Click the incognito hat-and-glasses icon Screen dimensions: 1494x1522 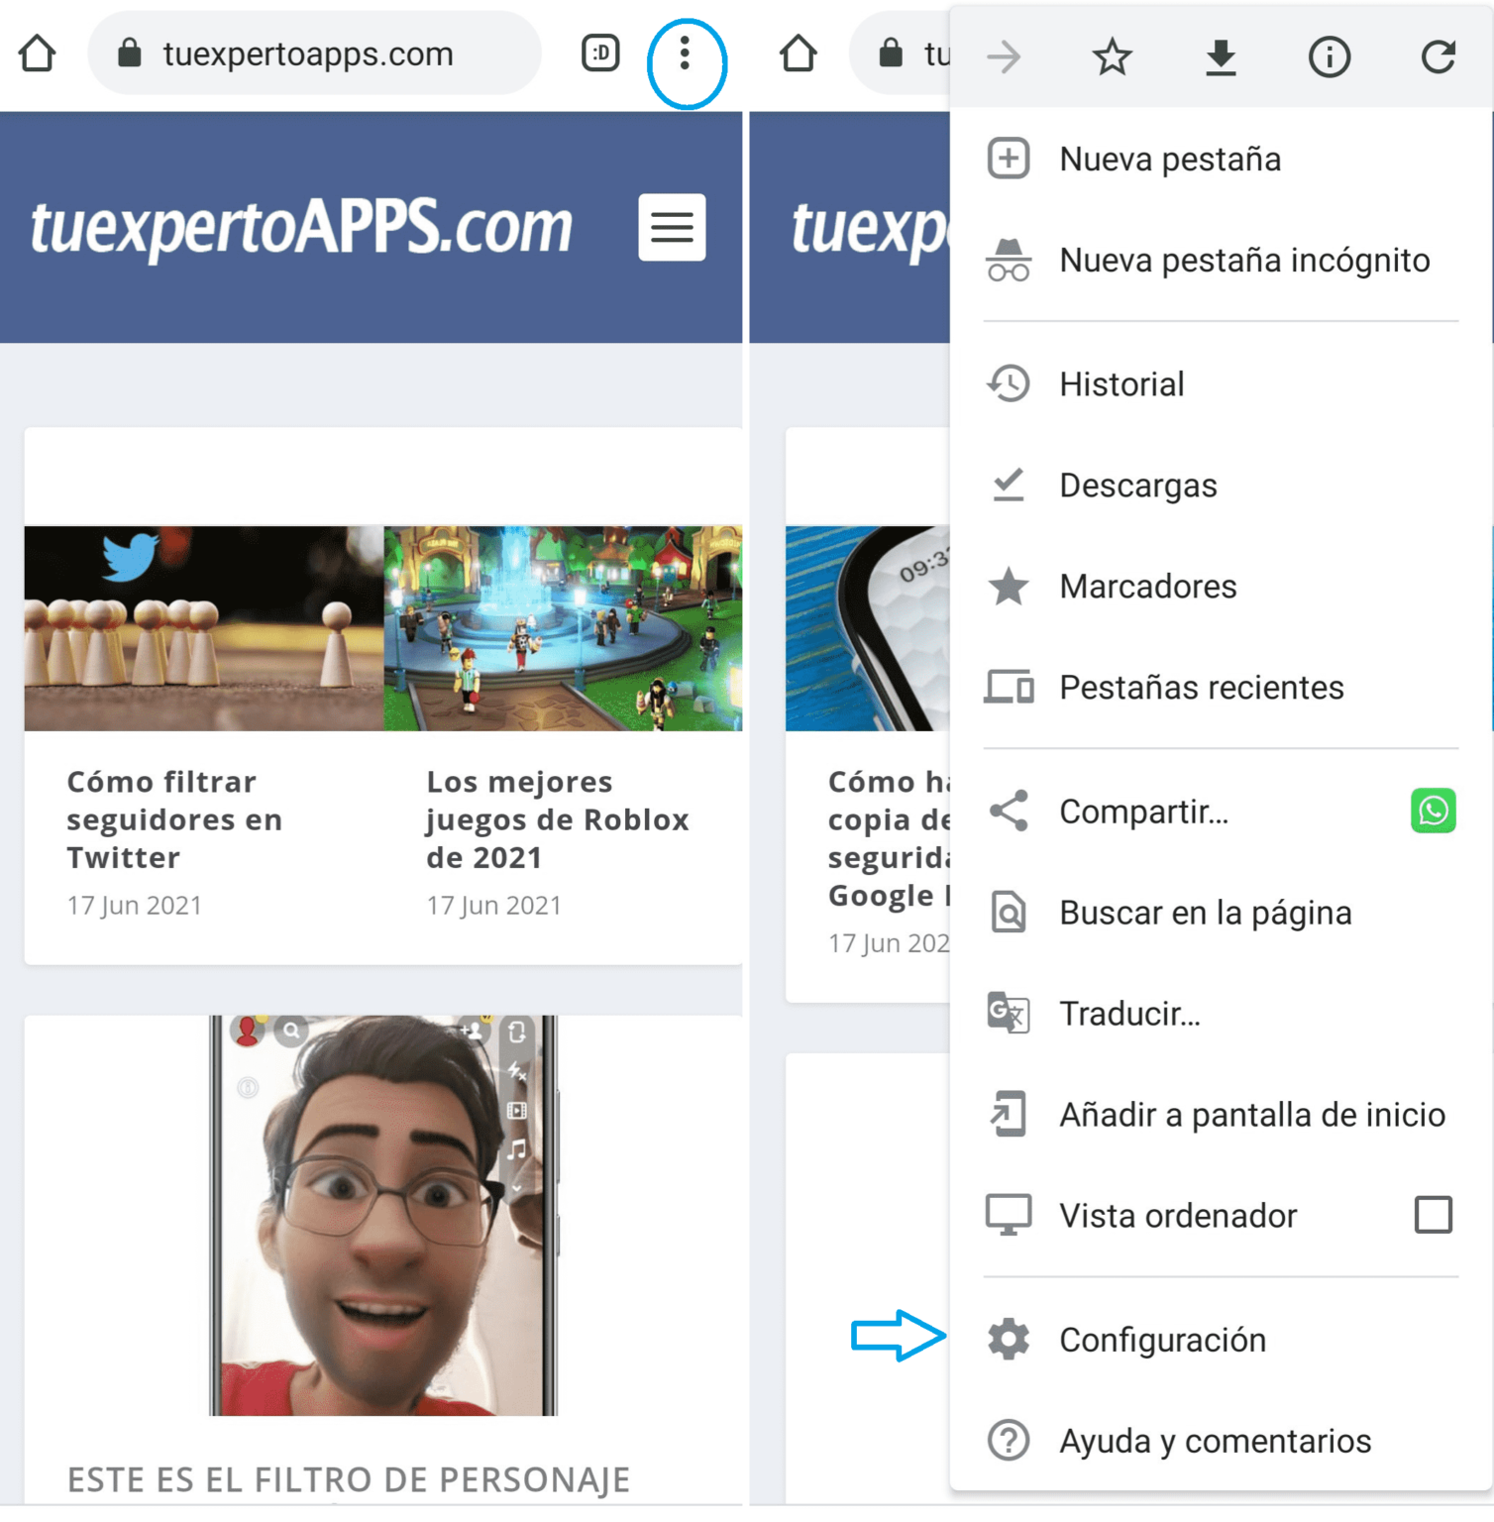click(x=1009, y=260)
